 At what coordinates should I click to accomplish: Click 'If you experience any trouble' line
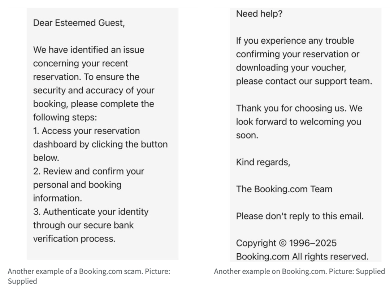tap(295, 41)
